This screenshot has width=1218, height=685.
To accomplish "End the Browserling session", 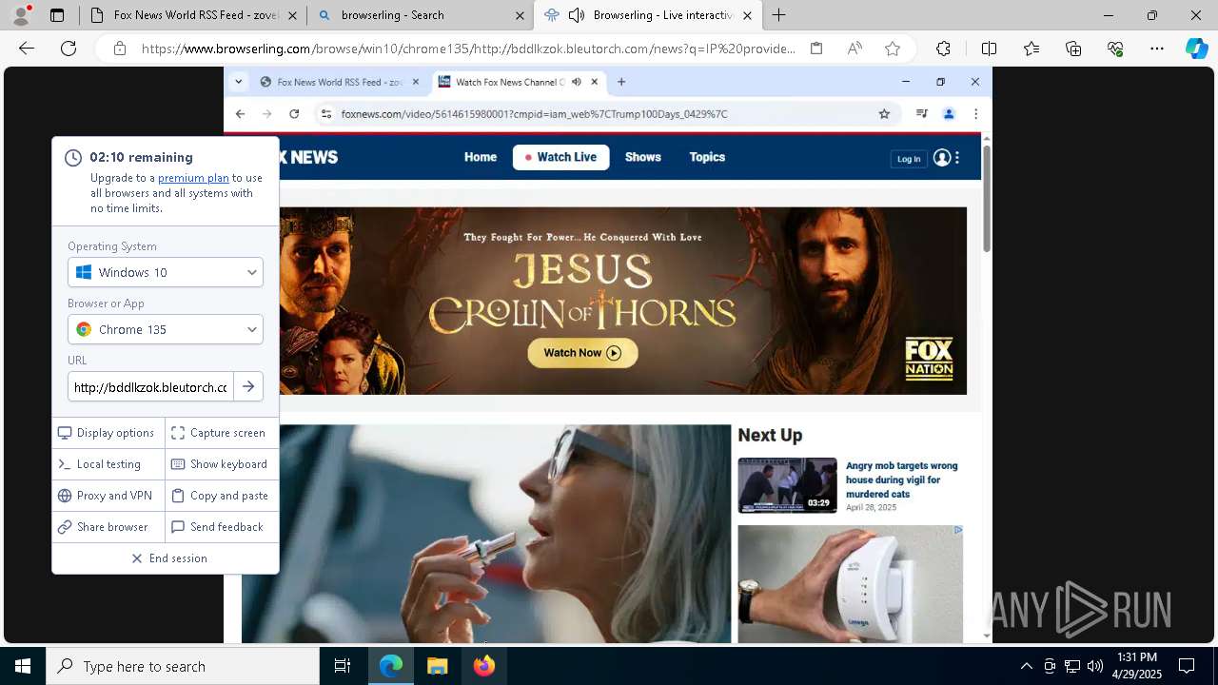I will [169, 558].
